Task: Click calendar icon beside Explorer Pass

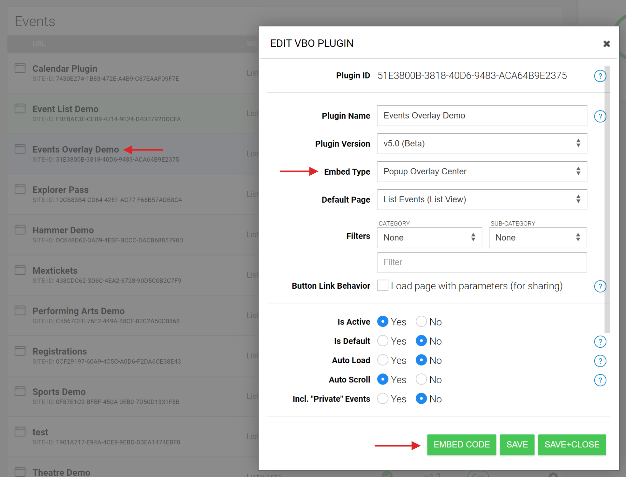Action: 20,189
